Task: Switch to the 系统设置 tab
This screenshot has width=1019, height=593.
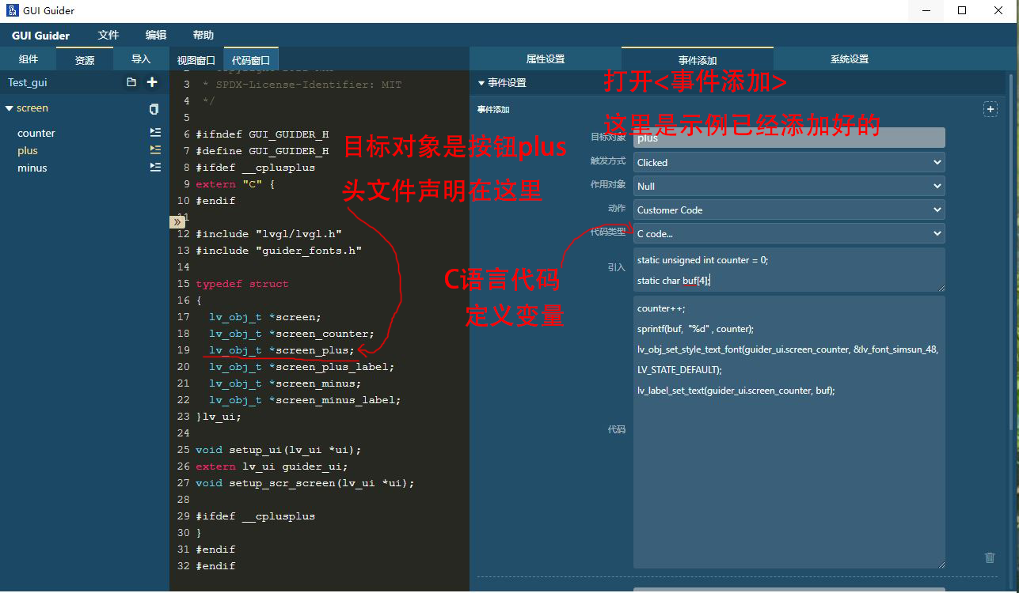Action: click(x=850, y=59)
